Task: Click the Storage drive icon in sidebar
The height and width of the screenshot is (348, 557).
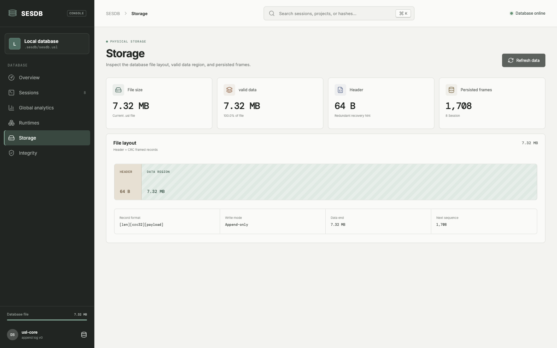Action: pyautogui.click(x=12, y=138)
